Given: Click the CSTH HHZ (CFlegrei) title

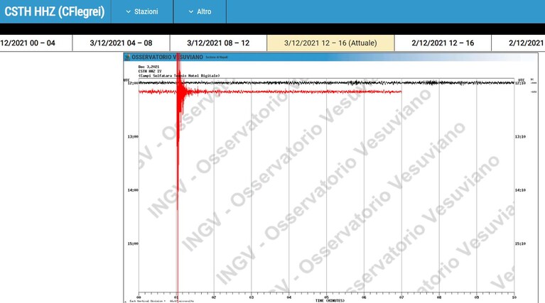Looking at the screenshot, I should [55, 11].
